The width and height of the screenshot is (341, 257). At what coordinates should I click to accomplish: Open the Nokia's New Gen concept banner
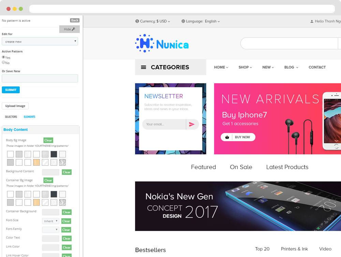238,206
